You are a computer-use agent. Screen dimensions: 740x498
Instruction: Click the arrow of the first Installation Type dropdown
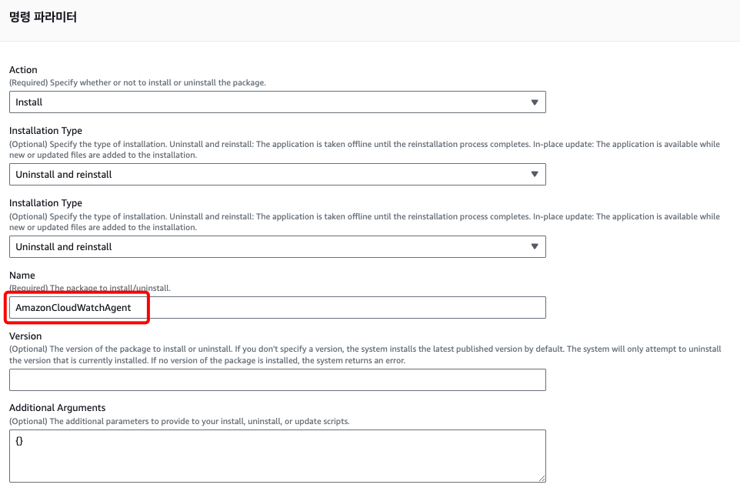(535, 175)
